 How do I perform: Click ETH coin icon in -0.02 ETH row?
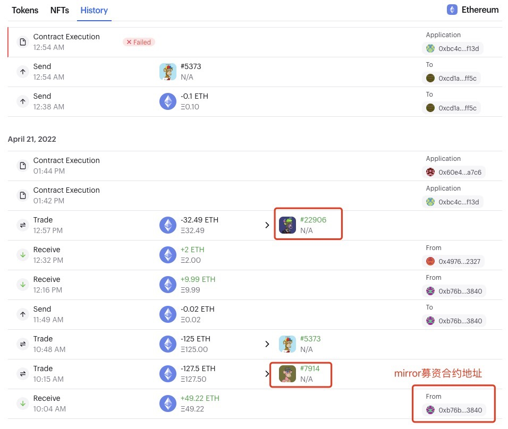pyautogui.click(x=168, y=314)
